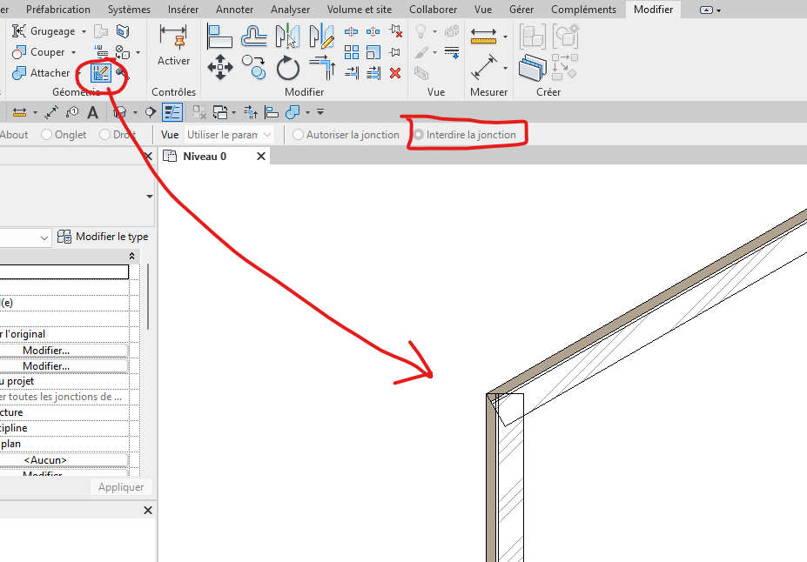Open the Grugeage dropdown arrow

tap(84, 31)
